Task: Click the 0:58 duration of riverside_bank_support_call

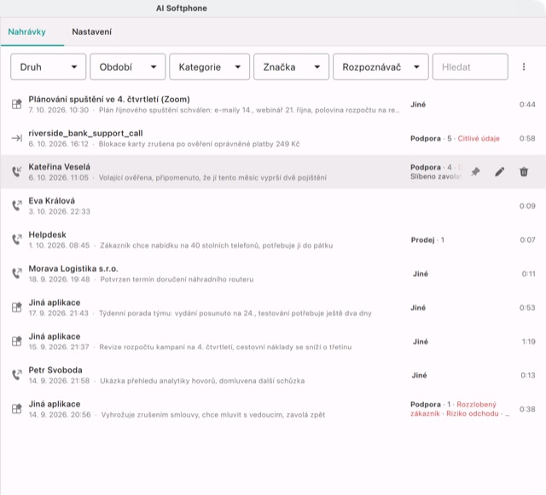Action: tap(527, 139)
